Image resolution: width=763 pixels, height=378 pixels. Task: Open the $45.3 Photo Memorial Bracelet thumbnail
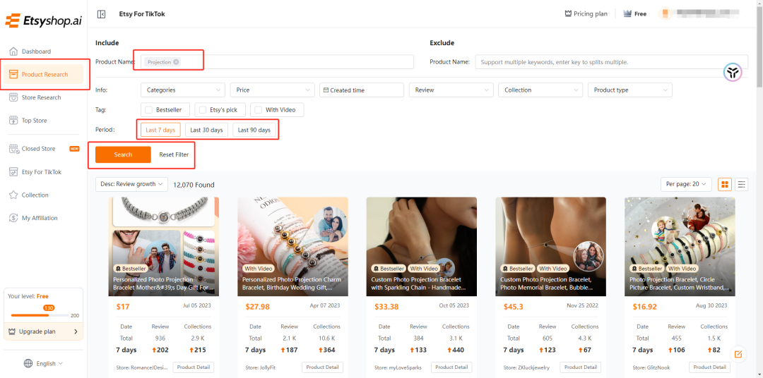(551, 246)
